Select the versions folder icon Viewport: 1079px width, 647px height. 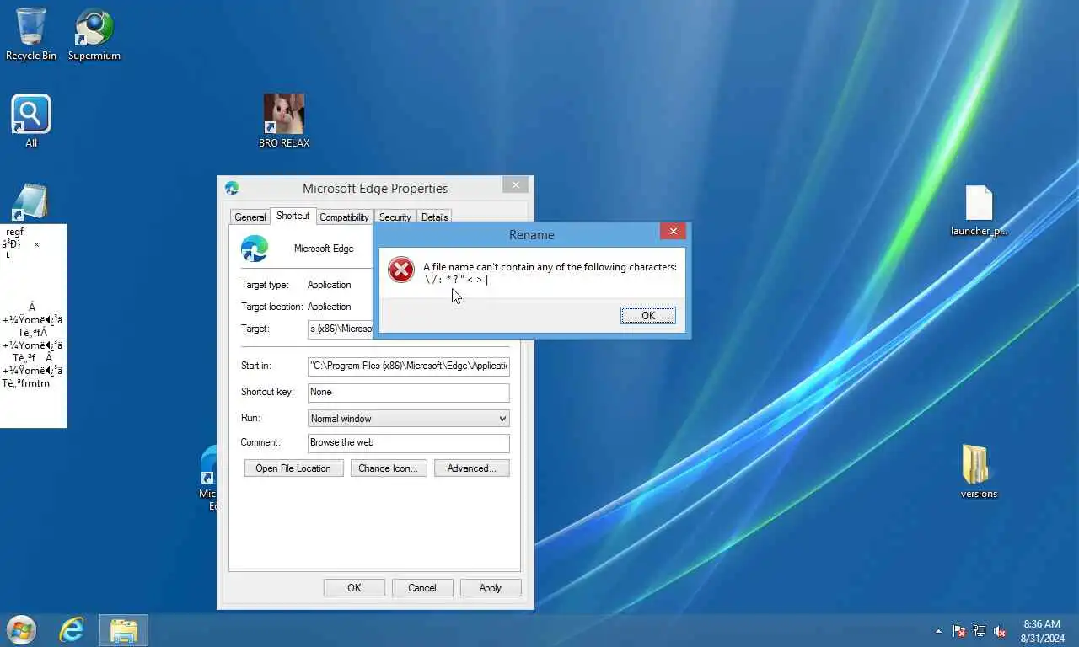pyautogui.click(x=979, y=472)
